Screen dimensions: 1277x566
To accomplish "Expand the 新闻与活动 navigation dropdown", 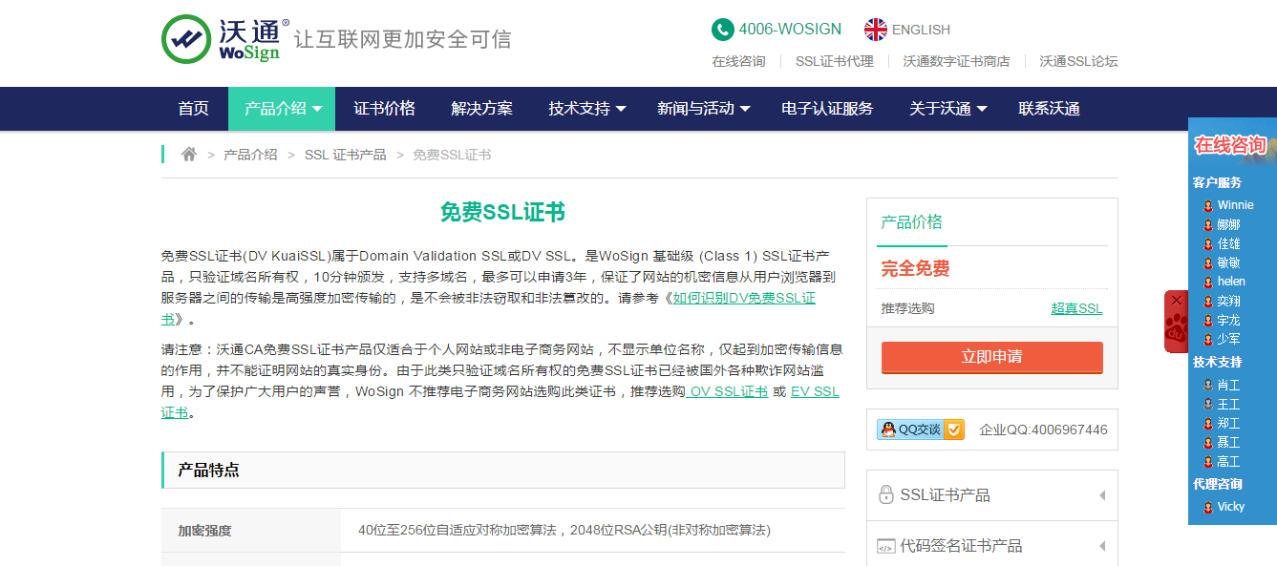I will (703, 109).
